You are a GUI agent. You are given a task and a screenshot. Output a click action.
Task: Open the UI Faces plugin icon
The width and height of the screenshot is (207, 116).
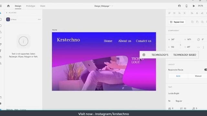pyautogui.click(x=8, y=19)
